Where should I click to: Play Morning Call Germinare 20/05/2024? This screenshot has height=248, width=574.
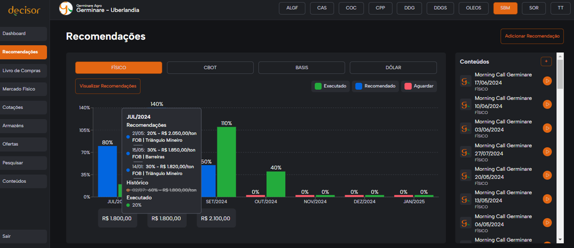click(547, 175)
